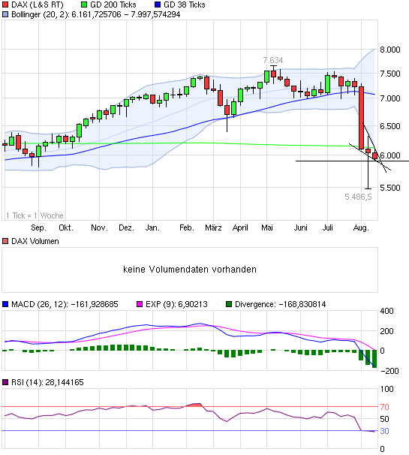Click the red RSI 70 threshold label

point(385,407)
